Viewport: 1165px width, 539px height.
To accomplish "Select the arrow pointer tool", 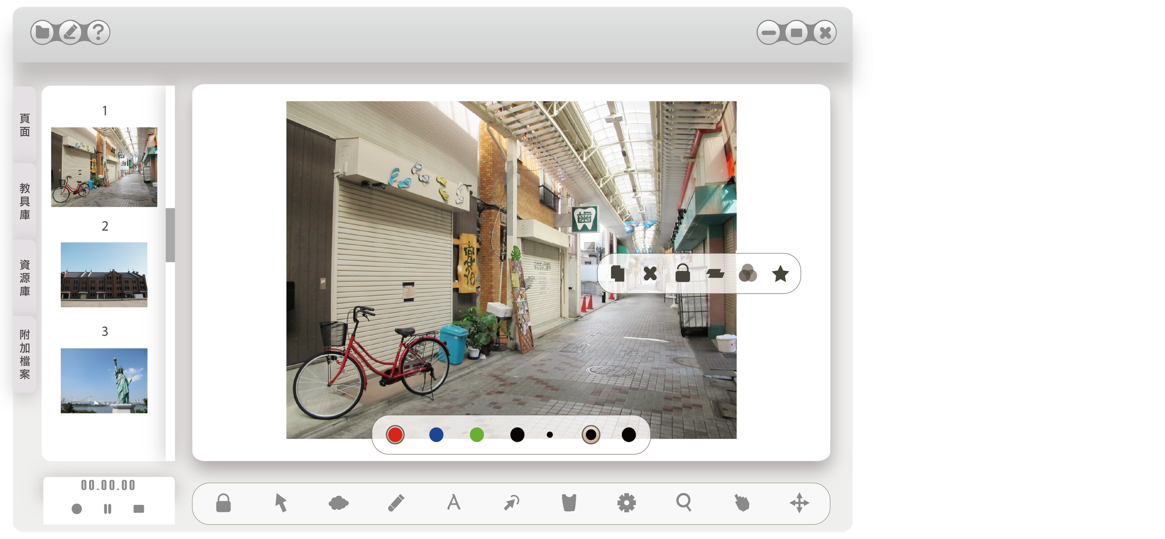I will click(x=281, y=503).
